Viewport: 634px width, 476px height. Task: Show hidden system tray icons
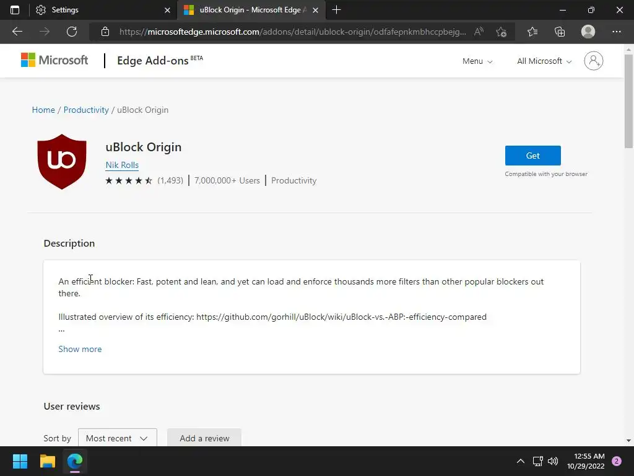click(x=520, y=461)
